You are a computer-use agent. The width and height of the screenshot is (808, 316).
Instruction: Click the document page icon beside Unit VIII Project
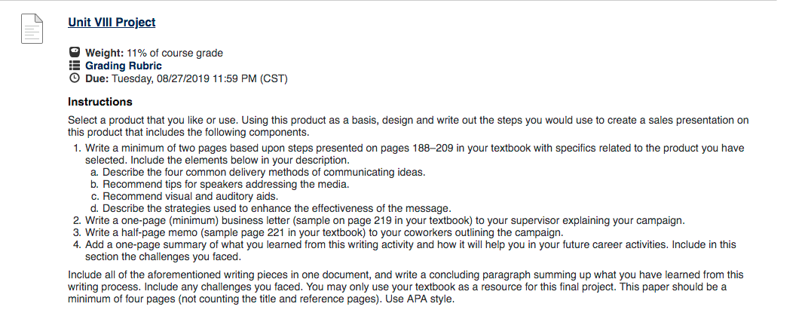32,29
